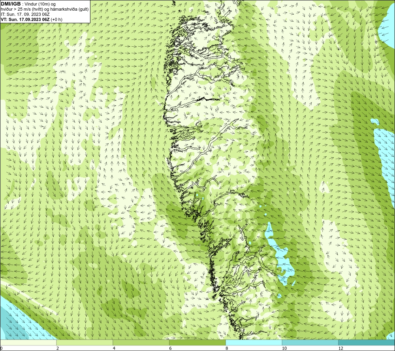The width and height of the screenshot is (395, 351).
Task: Click the legend scale label "0"
Action: click(x=1, y=349)
